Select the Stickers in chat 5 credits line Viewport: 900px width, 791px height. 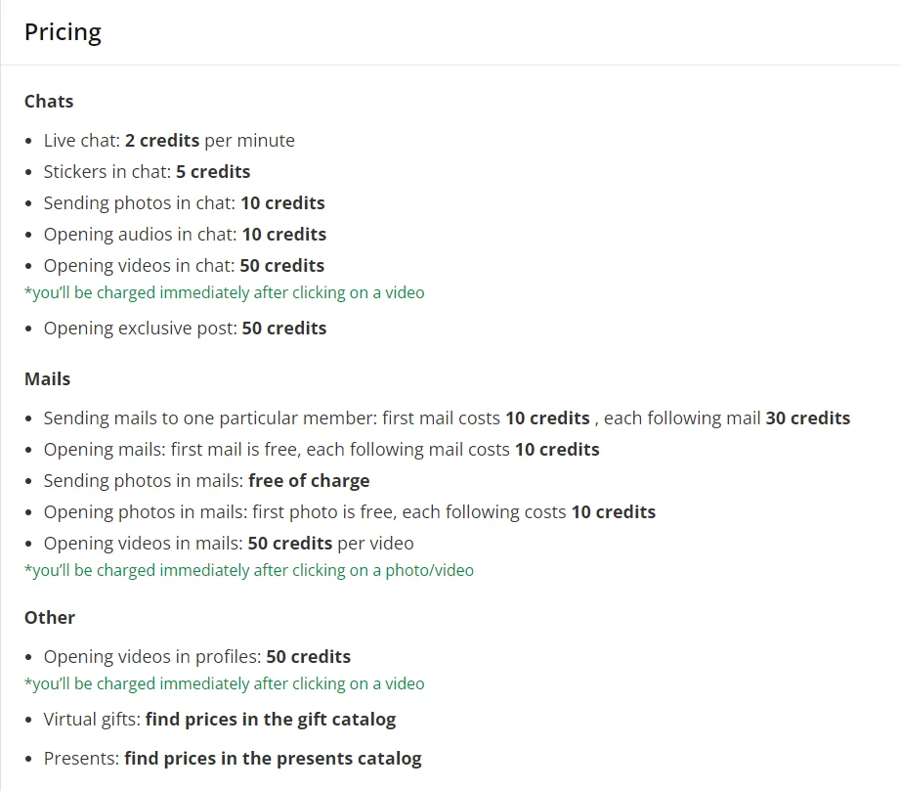coord(147,171)
